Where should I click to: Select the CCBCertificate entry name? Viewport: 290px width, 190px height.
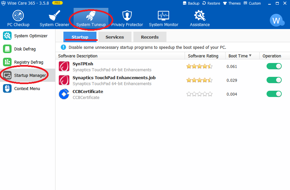(x=88, y=92)
